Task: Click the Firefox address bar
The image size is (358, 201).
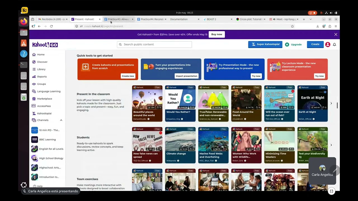Action: 185,26
